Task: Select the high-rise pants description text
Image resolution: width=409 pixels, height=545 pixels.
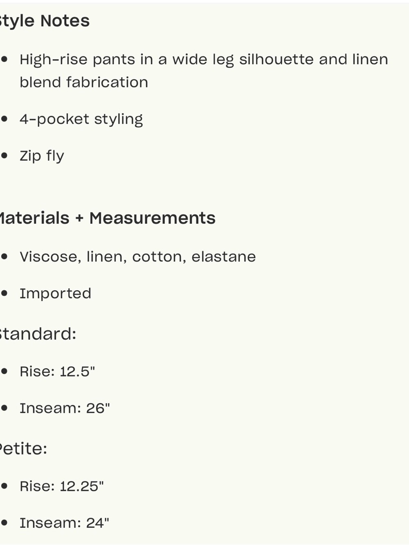Action: point(204,71)
